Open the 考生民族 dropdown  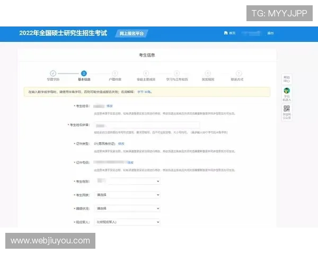coord(127,195)
